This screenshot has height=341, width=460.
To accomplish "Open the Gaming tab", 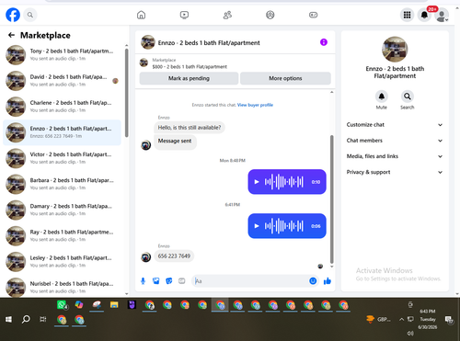I will [x=313, y=15].
